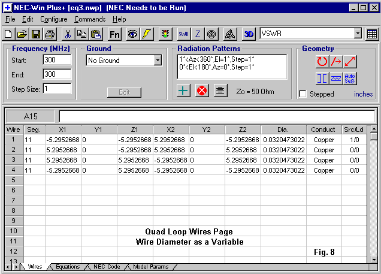Screen dimensions: 381x274
Task: Click the Auto Seg. geometry button
Action: tap(350, 78)
